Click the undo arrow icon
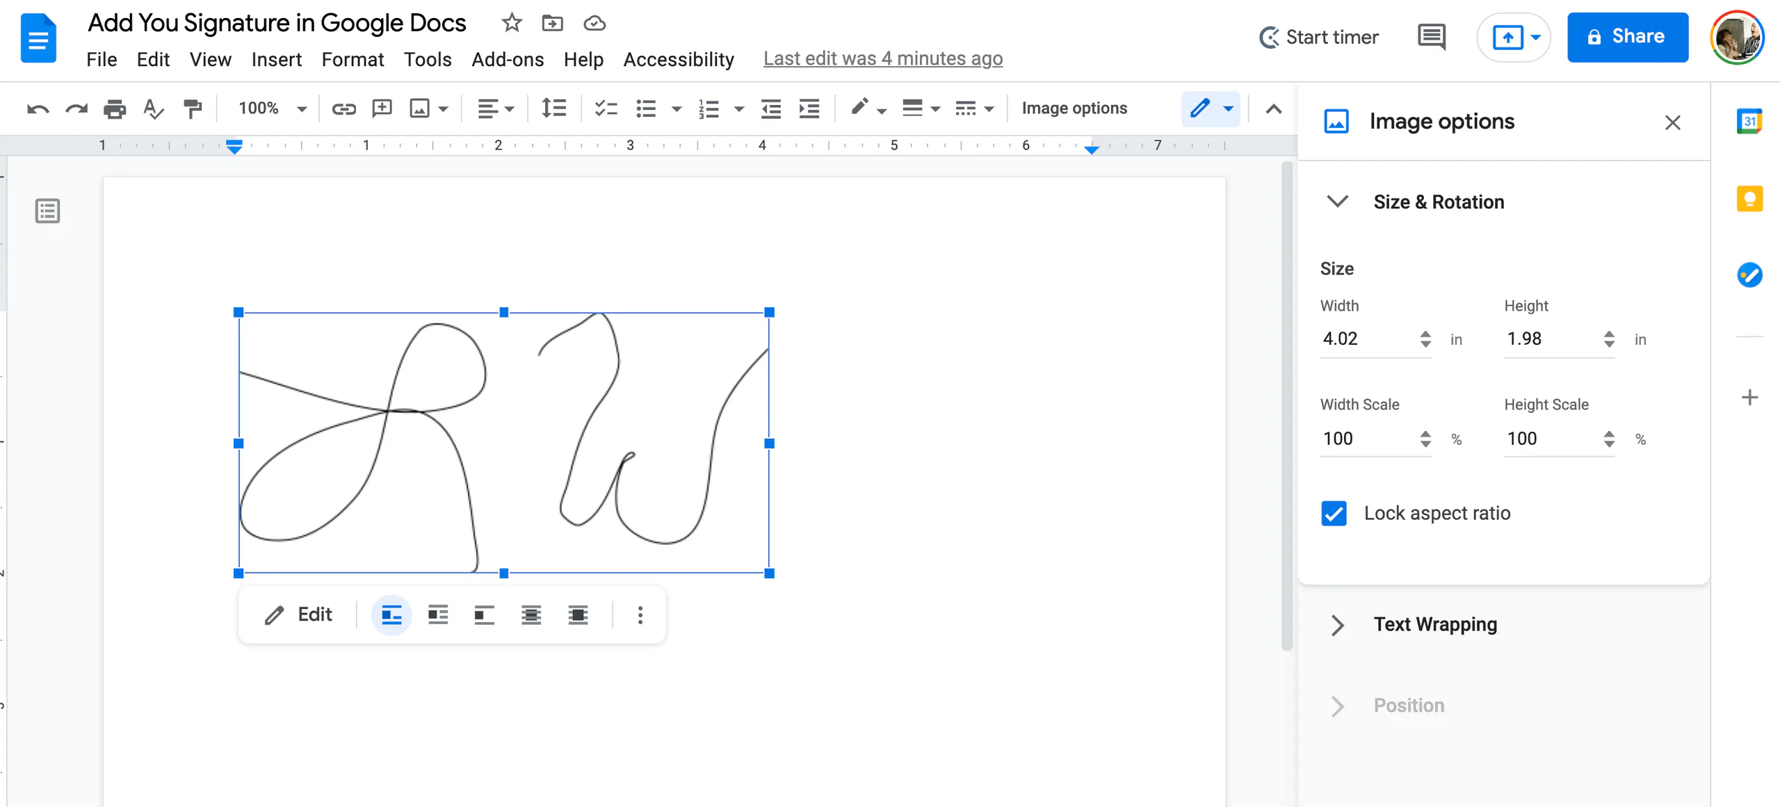The image size is (1780, 807). 38,108
